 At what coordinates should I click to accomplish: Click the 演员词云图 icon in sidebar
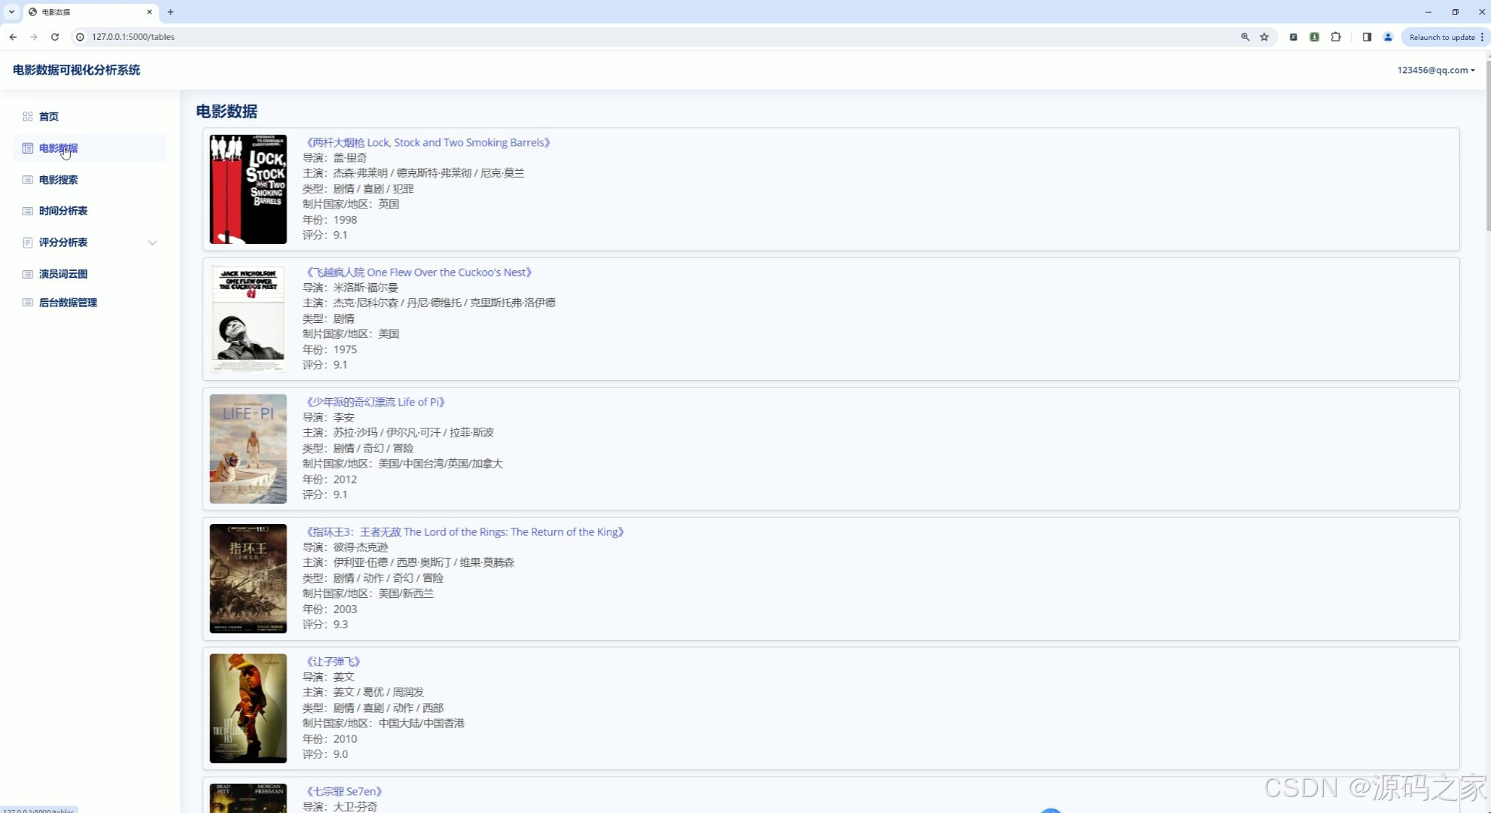28,274
